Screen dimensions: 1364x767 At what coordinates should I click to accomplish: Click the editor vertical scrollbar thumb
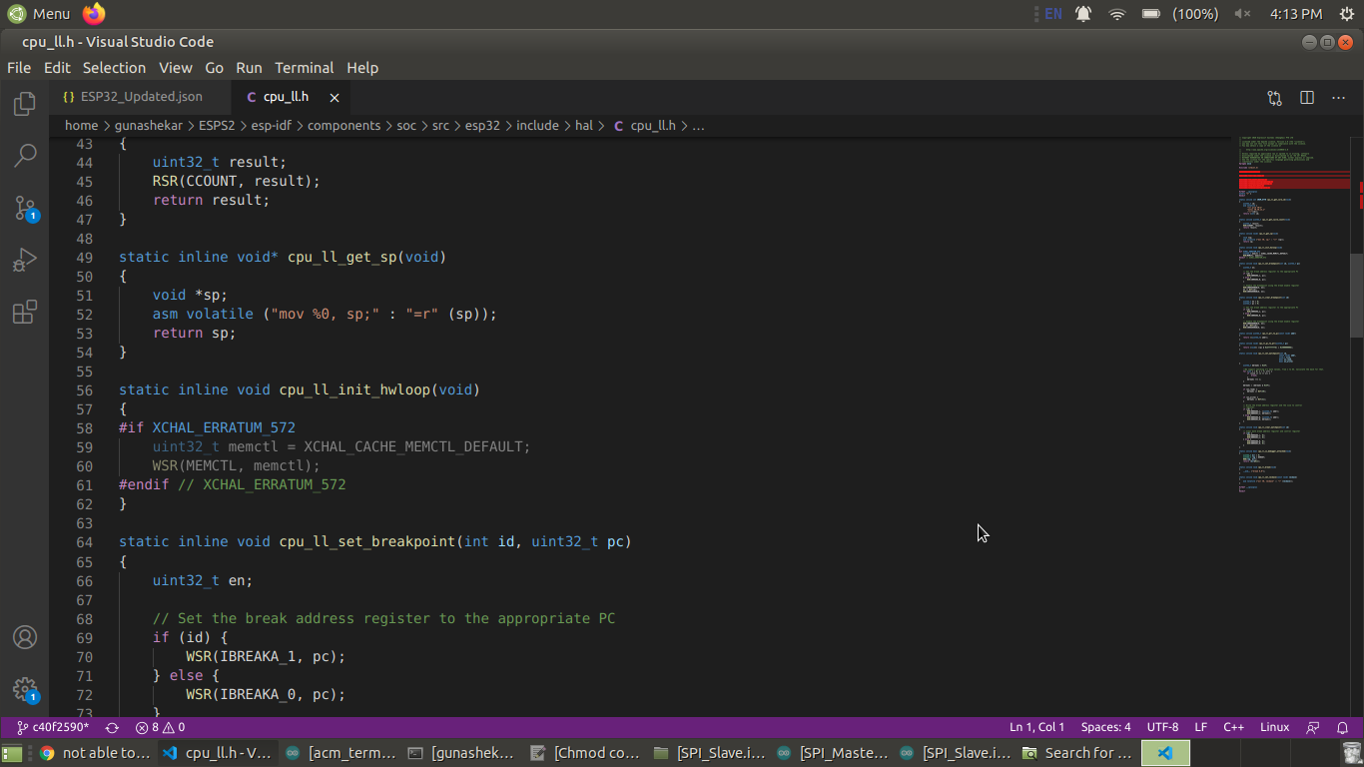pyautogui.click(x=1357, y=296)
